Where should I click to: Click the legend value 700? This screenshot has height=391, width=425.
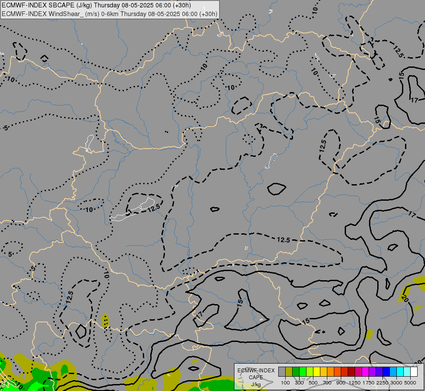pos(327,383)
